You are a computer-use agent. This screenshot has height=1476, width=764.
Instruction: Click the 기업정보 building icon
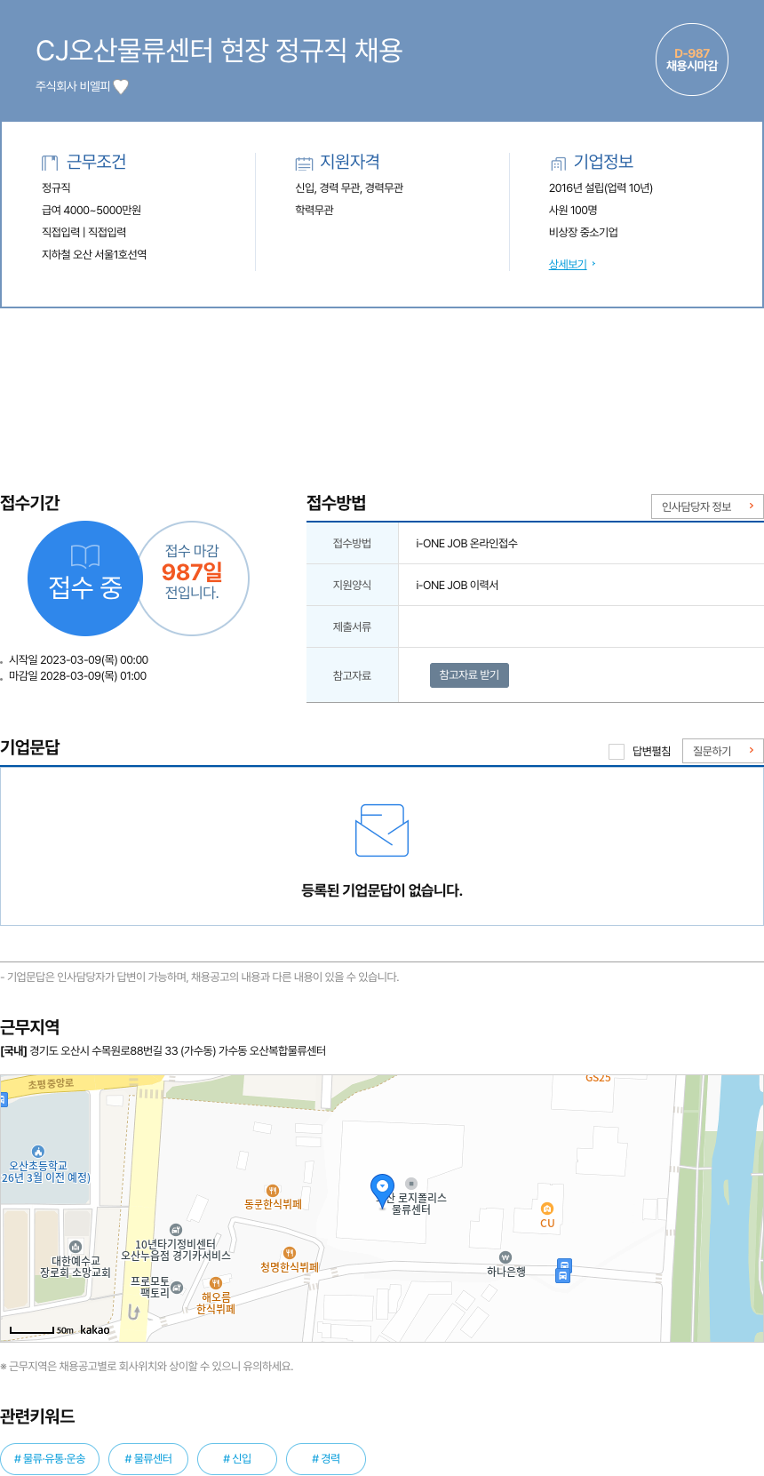(x=558, y=163)
